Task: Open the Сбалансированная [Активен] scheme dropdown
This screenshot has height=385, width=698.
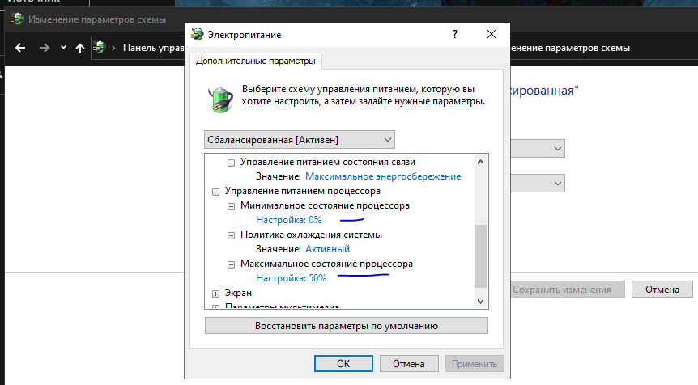Action: [299, 140]
